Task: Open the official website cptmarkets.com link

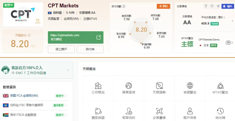Action: click(76, 37)
